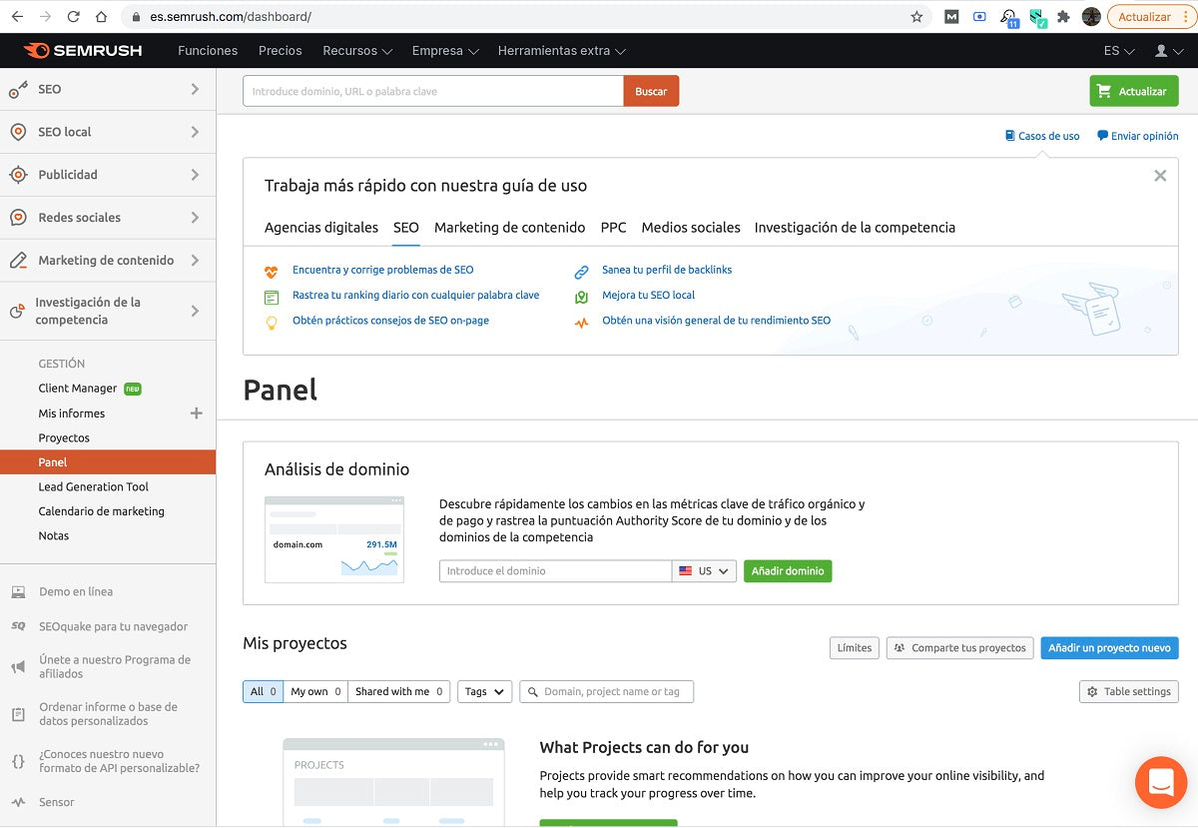Open the ES language dropdown

(x=1119, y=51)
